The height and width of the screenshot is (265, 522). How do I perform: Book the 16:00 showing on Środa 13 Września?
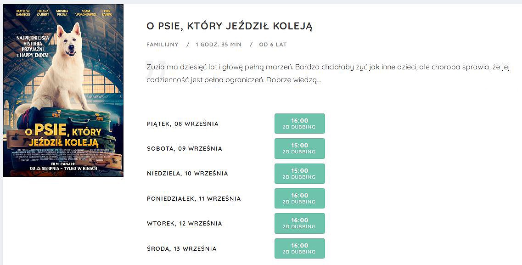(x=300, y=248)
